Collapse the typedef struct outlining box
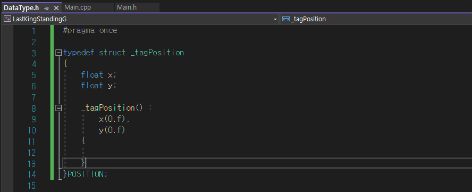 point(58,53)
